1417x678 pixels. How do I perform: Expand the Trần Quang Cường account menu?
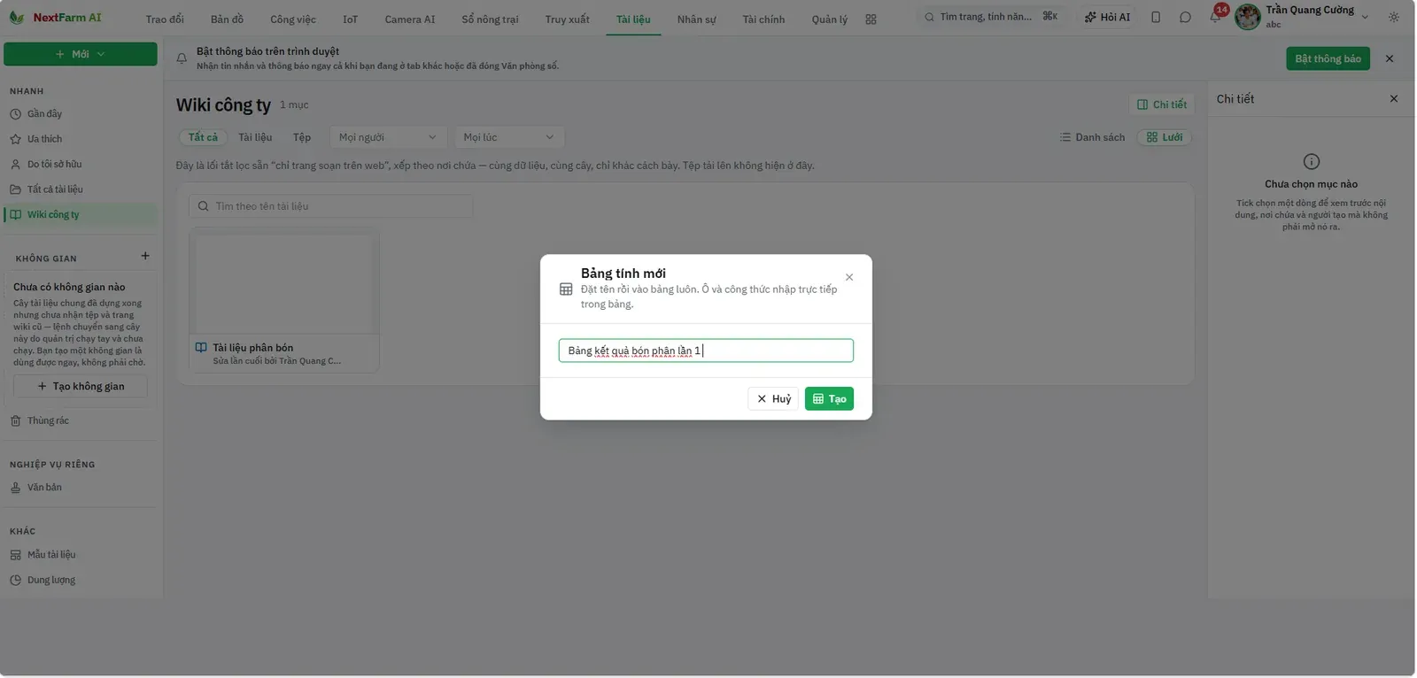point(1303,17)
